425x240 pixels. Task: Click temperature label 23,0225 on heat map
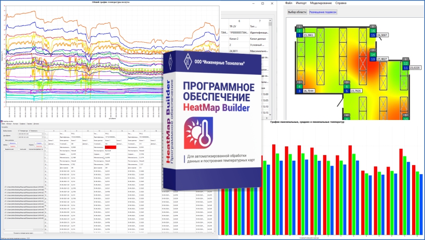(415, 68)
